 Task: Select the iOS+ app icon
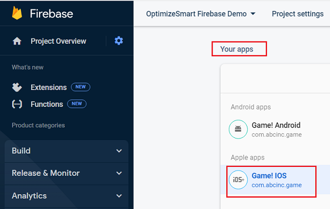(238, 180)
